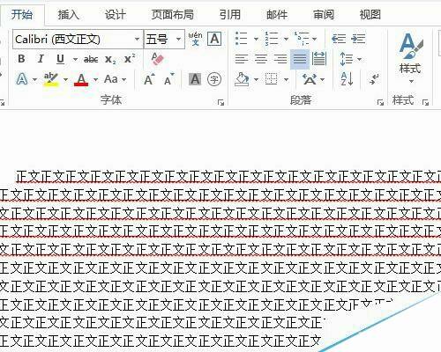Toggle italic formatting
Image resolution: width=441 pixels, height=352 pixels.
41,59
